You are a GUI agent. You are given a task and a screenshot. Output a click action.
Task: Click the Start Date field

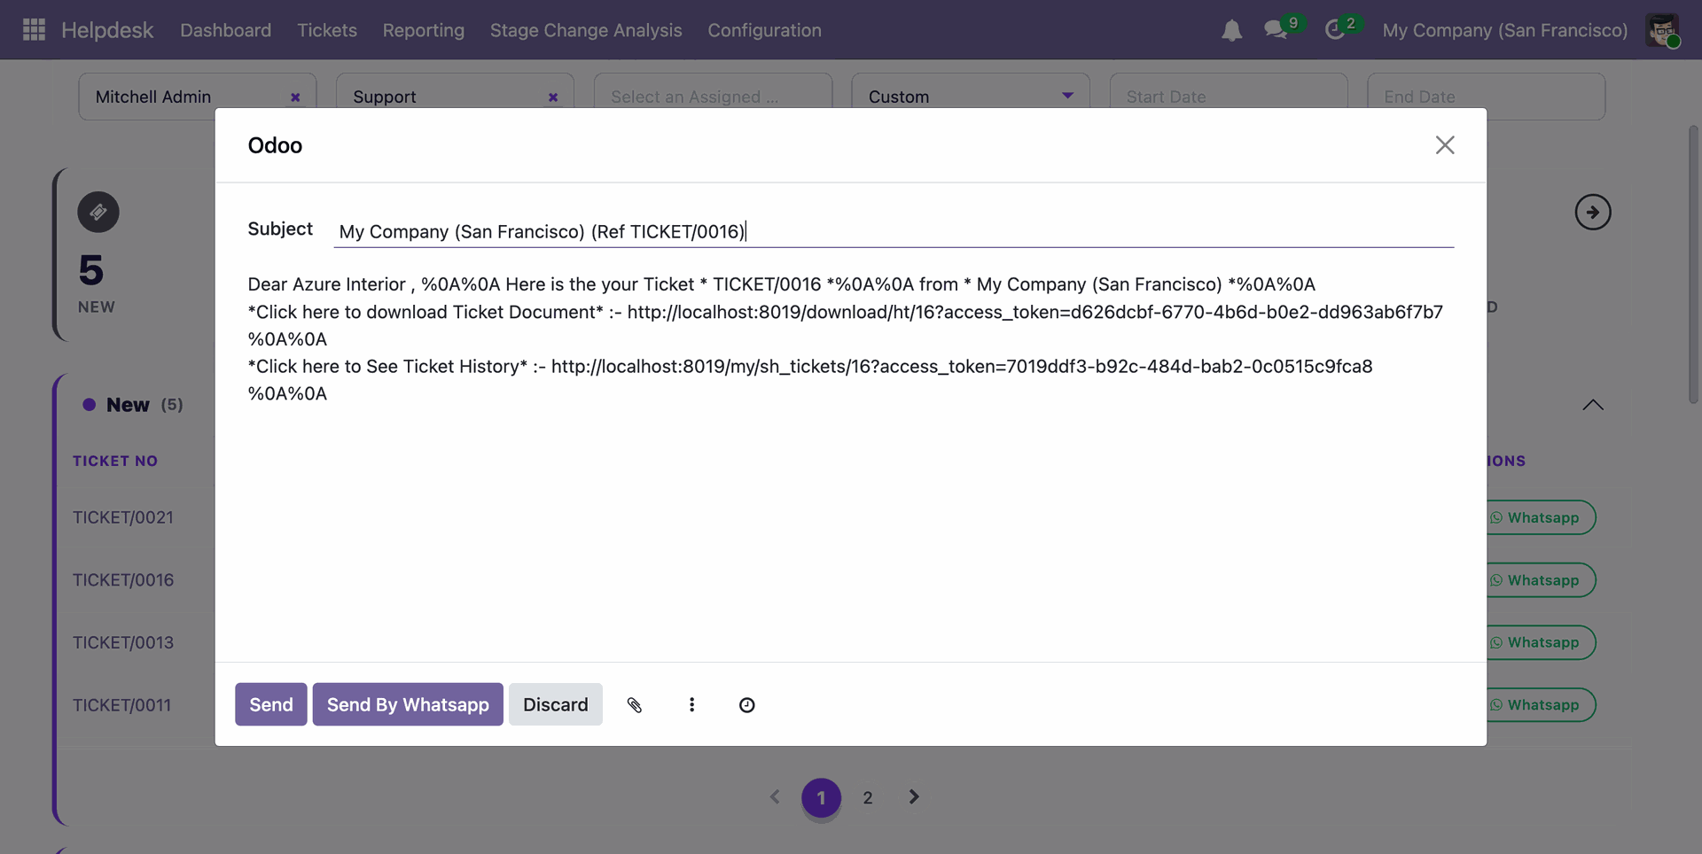pyautogui.click(x=1229, y=97)
